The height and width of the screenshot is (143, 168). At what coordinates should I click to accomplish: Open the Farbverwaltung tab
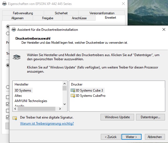click(x=23, y=13)
